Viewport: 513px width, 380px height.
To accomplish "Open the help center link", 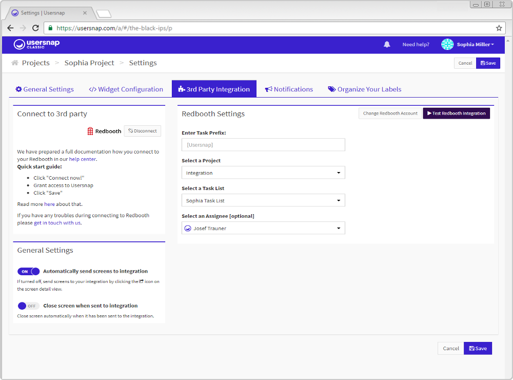I will click(x=83, y=159).
